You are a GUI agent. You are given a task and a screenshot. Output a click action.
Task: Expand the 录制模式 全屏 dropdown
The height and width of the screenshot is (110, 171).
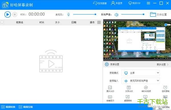click(141, 73)
